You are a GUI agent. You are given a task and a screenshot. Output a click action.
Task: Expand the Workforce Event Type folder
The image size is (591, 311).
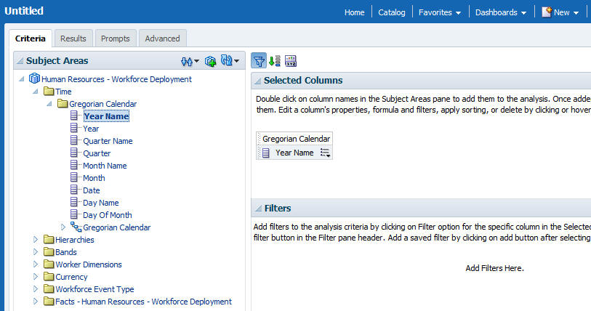click(36, 288)
